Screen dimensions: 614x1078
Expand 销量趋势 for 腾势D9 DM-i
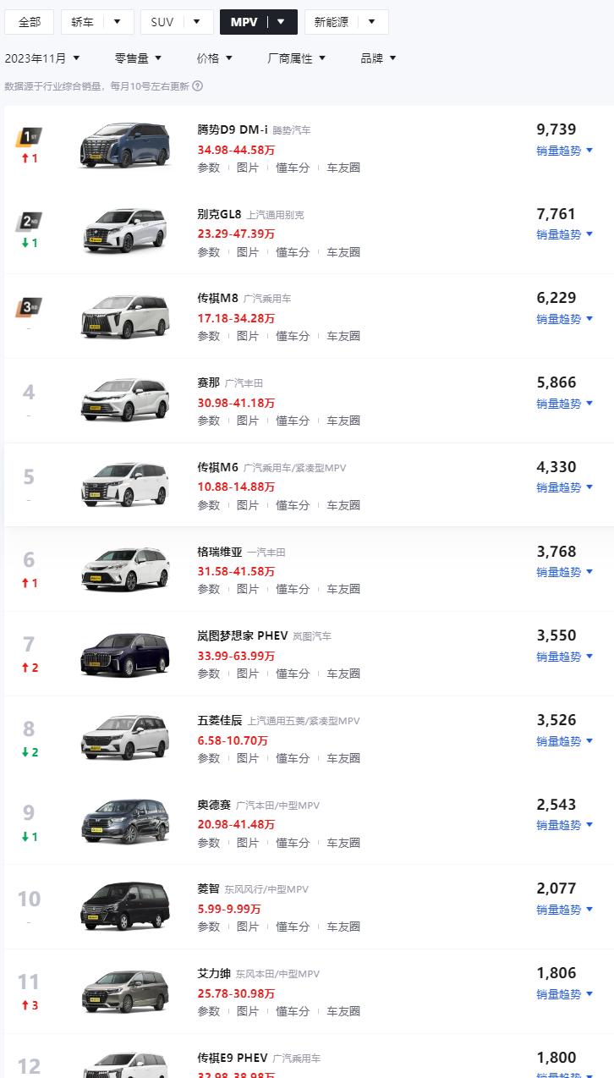click(x=565, y=151)
